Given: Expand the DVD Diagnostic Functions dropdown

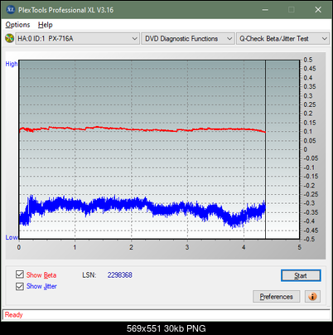Looking at the screenshot, I should click(188, 39).
